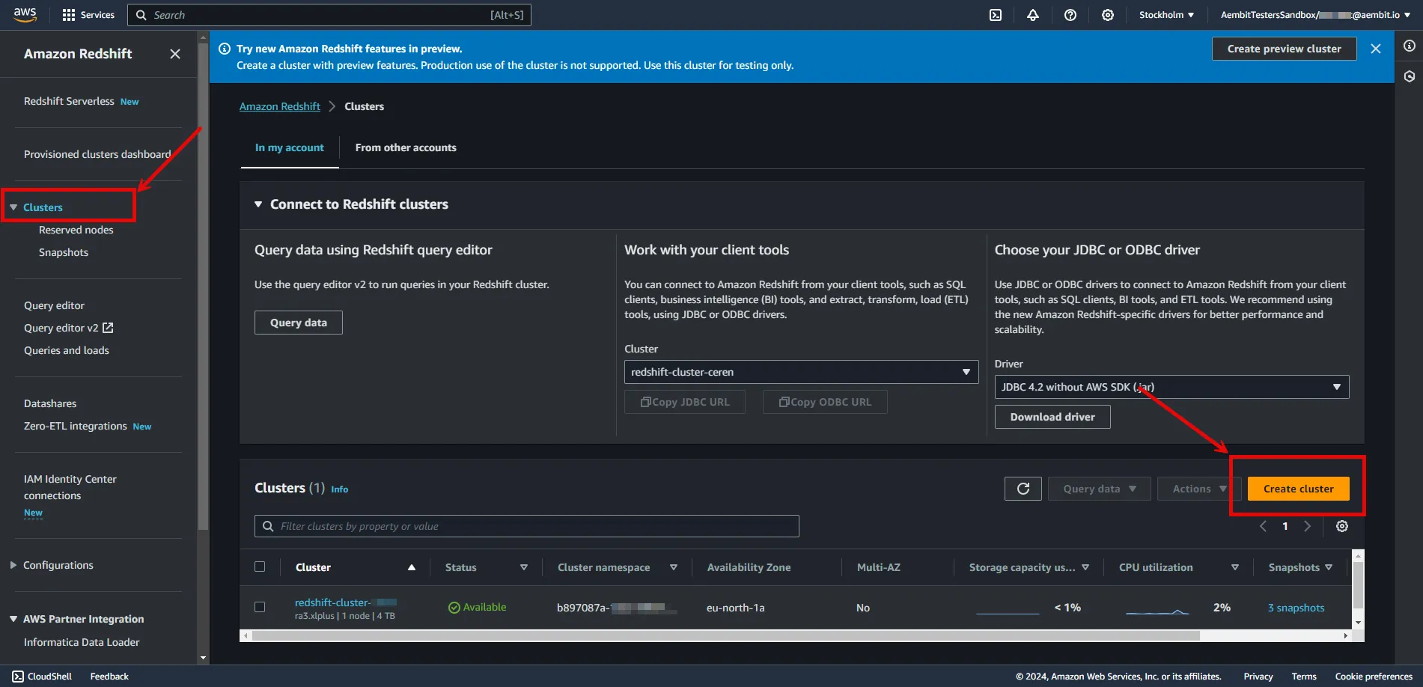The height and width of the screenshot is (687, 1423).
Task: Click the refresh clusters button
Action: [x=1023, y=489]
